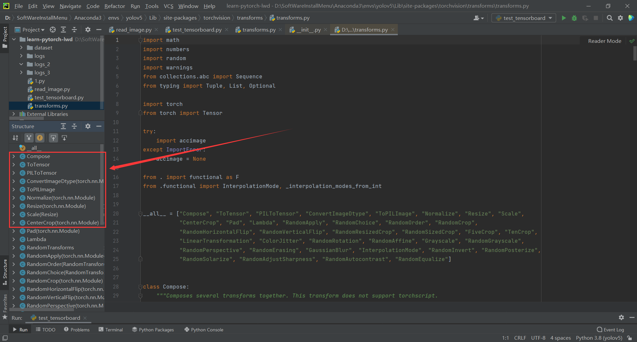The height and width of the screenshot is (342, 637).
Task: Click the read-only lock icon in status bar
Action: click(629, 338)
